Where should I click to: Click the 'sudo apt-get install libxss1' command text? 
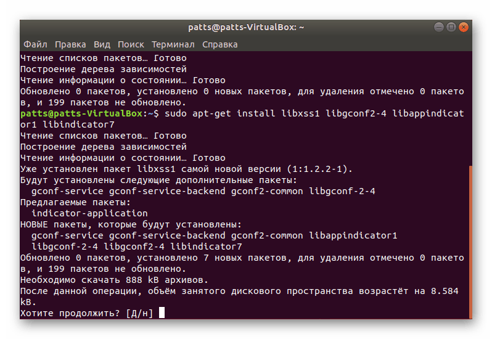pyautogui.click(x=242, y=113)
